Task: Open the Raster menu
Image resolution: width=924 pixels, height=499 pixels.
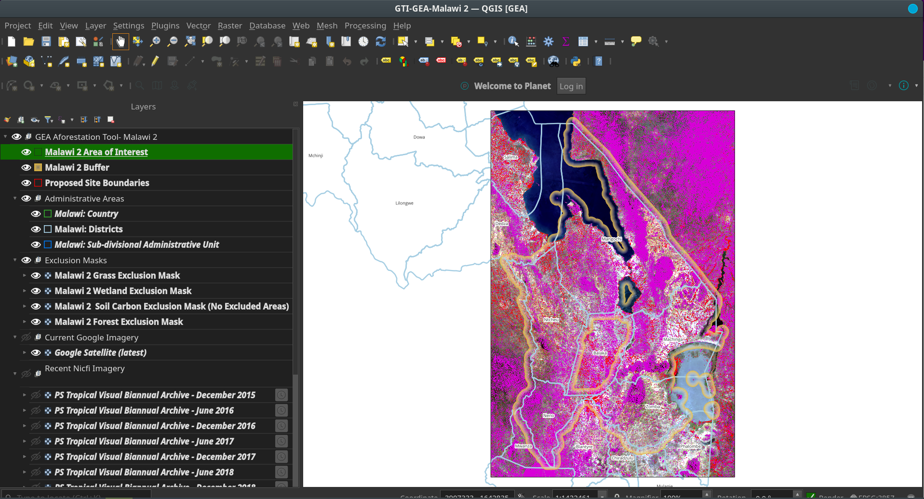Action: (x=230, y=26)
